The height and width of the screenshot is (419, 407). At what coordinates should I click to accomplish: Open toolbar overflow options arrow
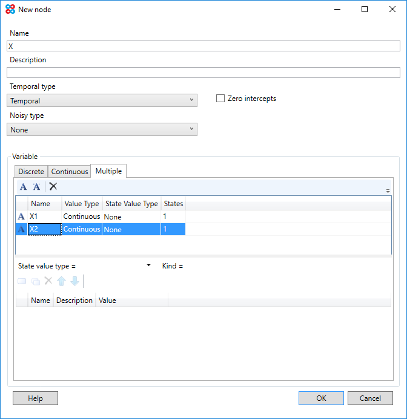(x=388, y=191)
